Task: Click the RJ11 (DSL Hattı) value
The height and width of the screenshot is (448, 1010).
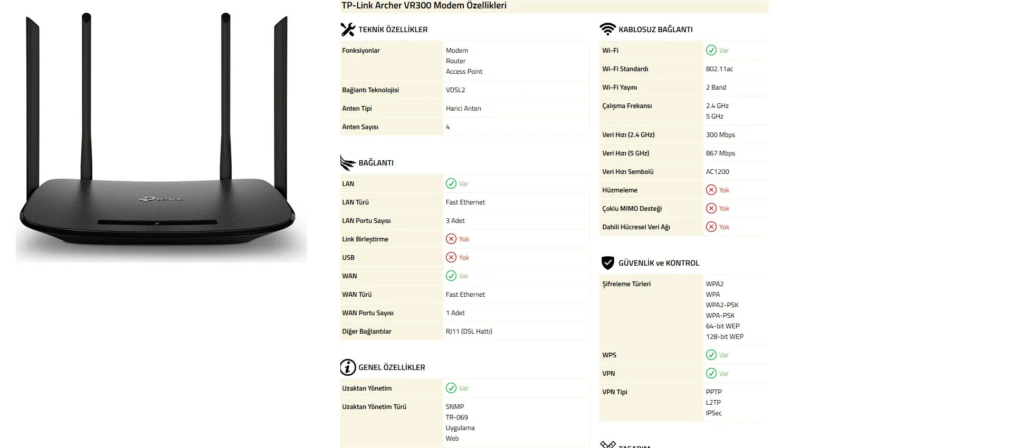Action: (x=469, y=332)
